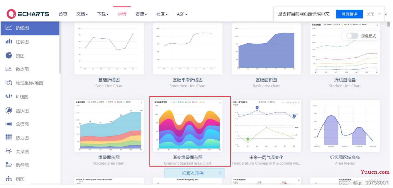
Task: Open the Basic area chart thumbnail
Action: tap(266, 48)
